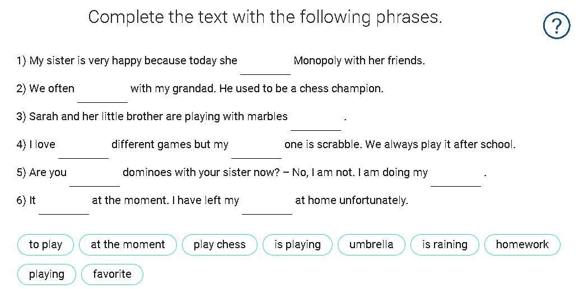
Task: Click the blank after 'I have left my'
Action: coord(267,205)
